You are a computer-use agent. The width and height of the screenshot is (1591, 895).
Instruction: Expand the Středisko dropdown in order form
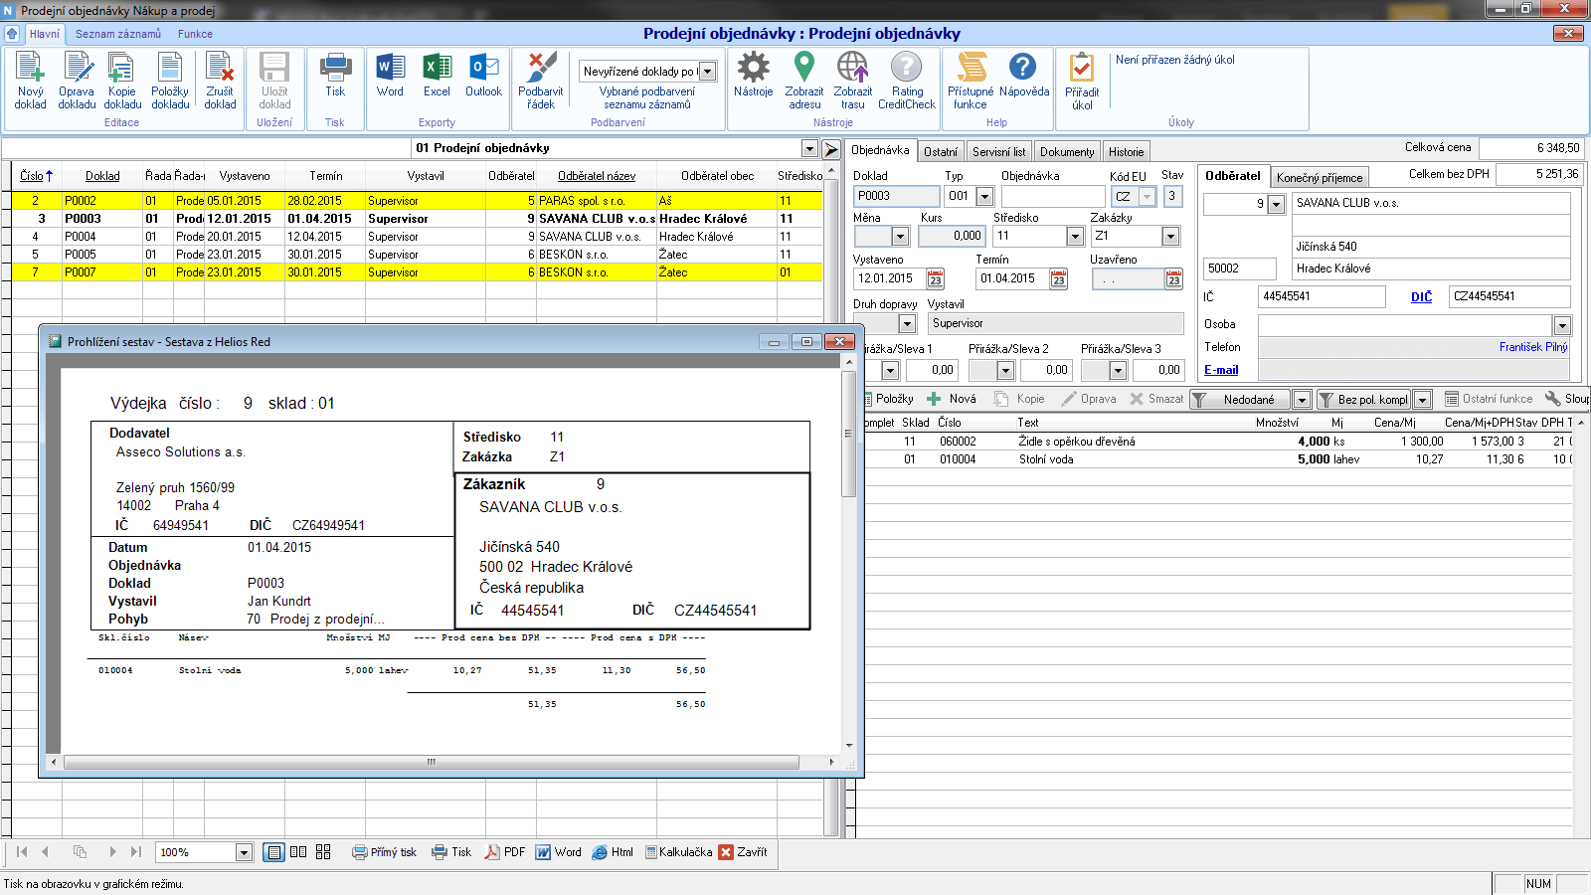(x=1075, y=237)
